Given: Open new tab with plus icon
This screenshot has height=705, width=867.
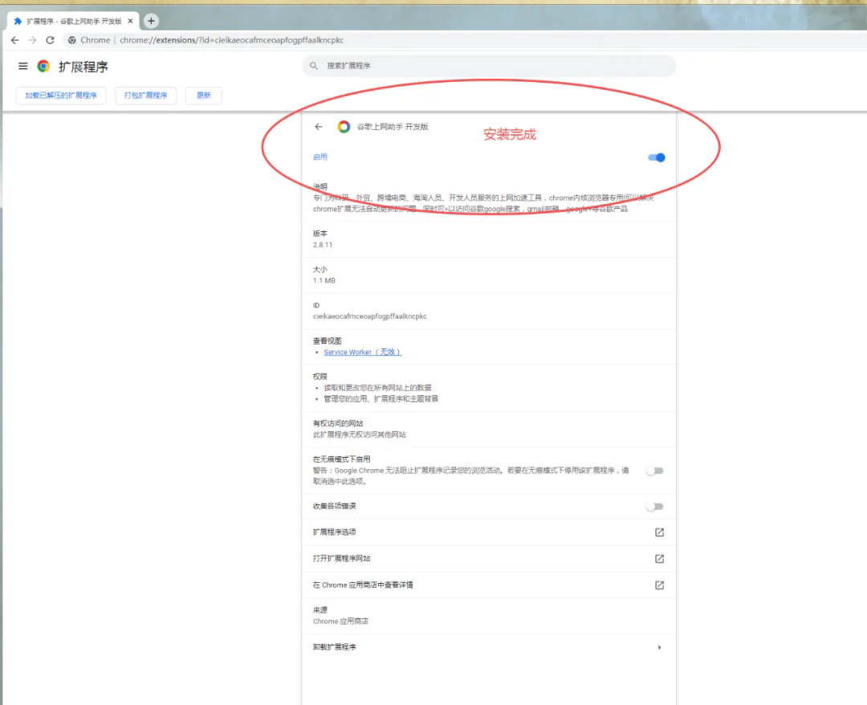Looking at the screenshot, I should pyautogui.click(x=151, y=21).
